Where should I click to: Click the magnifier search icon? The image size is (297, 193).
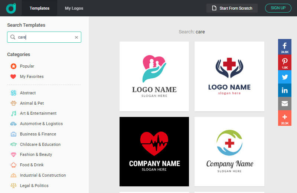(13, 37)
